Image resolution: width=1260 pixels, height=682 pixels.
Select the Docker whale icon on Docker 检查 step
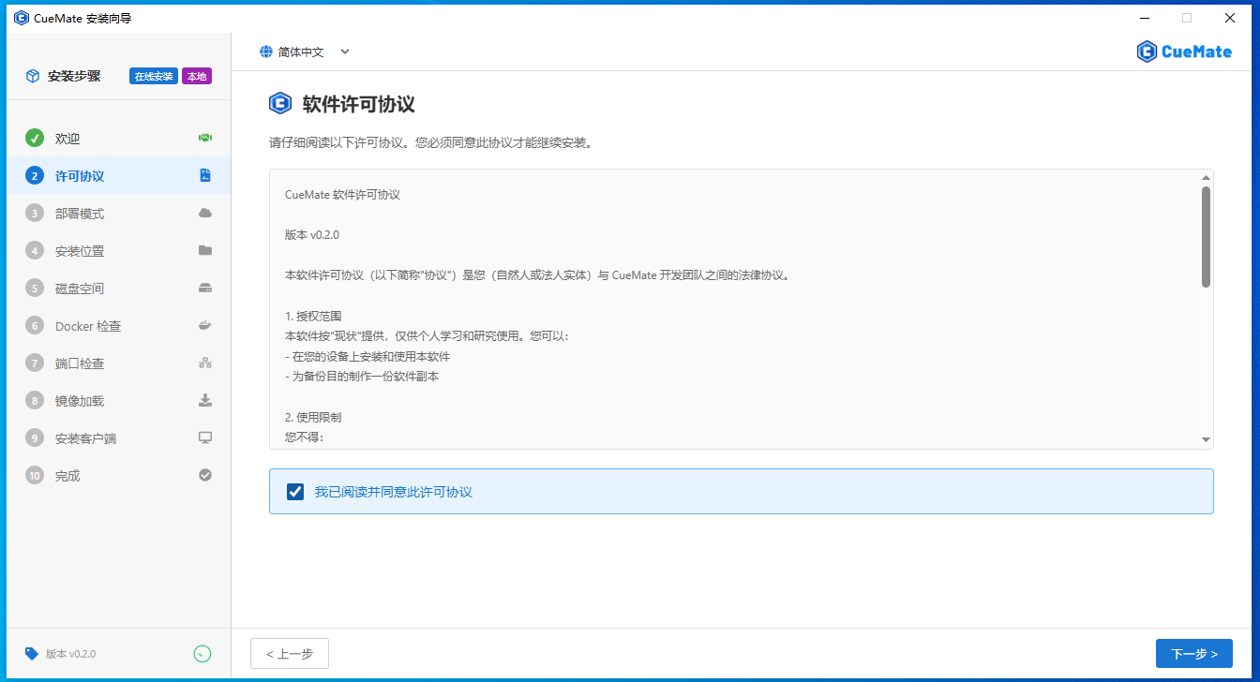coord(205,325)
